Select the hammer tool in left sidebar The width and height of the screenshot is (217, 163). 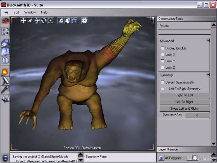tap(5, 80)
